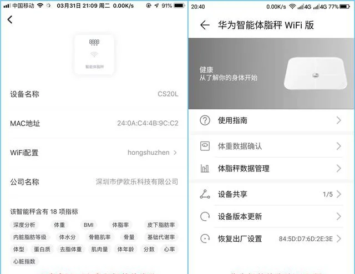Tap the hongshuzhen WiFi network name
The width and height of the screenshot is (355, 274).
point(149,153)
